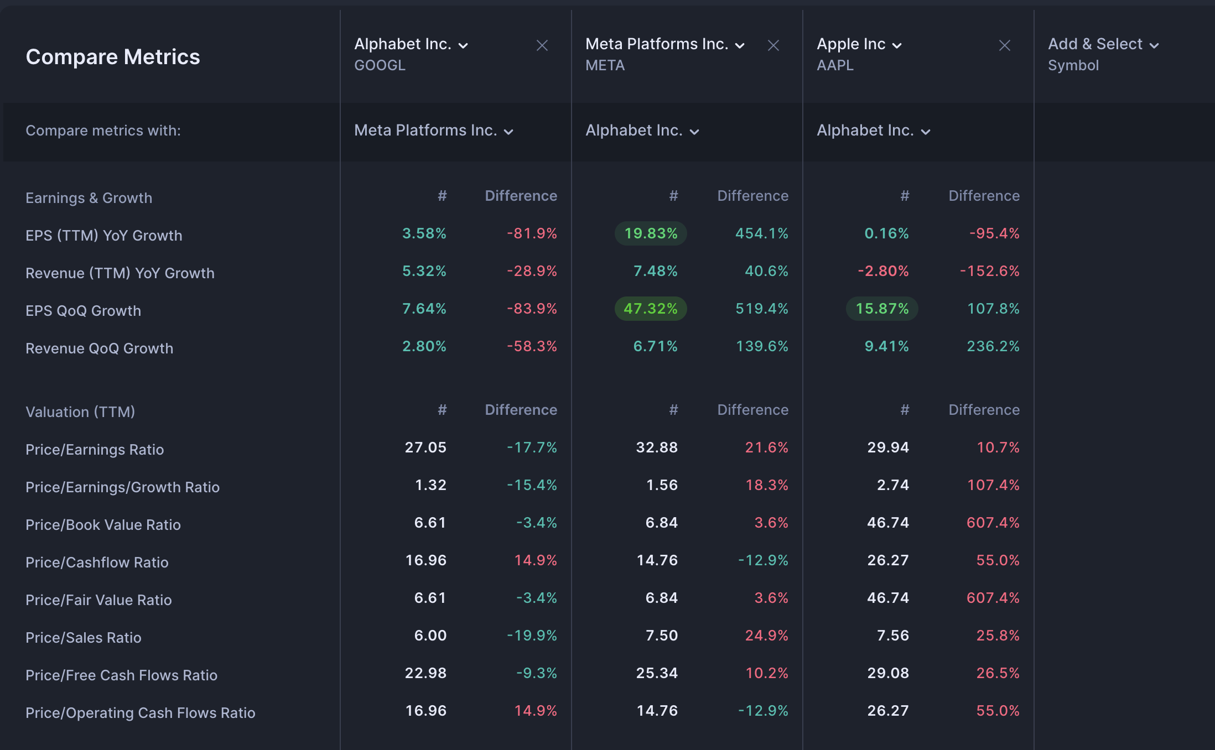Click the Earnings & Growth section label
The height and width of the screenshot is (750, 1215).
coord(89,198)
